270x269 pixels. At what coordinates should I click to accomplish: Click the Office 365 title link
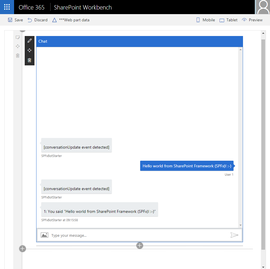32,7
